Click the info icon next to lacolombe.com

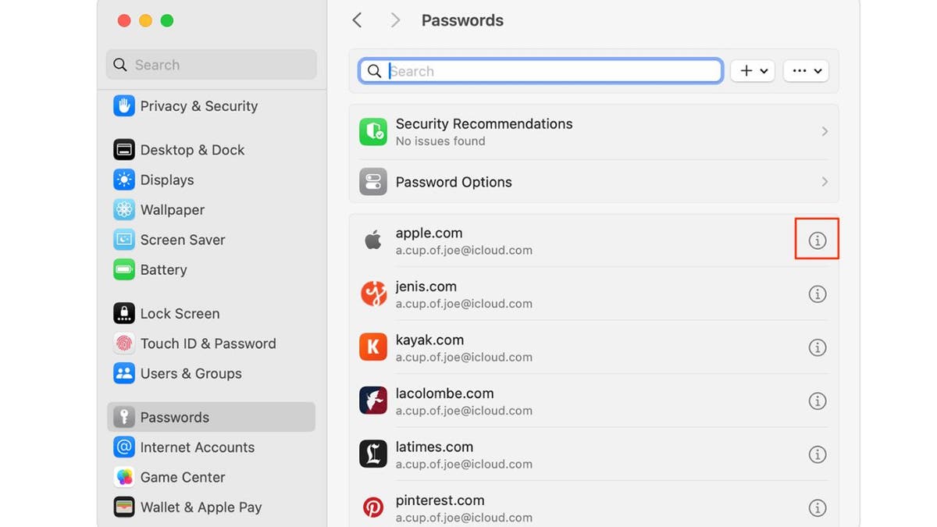click(x=817, y=401)
